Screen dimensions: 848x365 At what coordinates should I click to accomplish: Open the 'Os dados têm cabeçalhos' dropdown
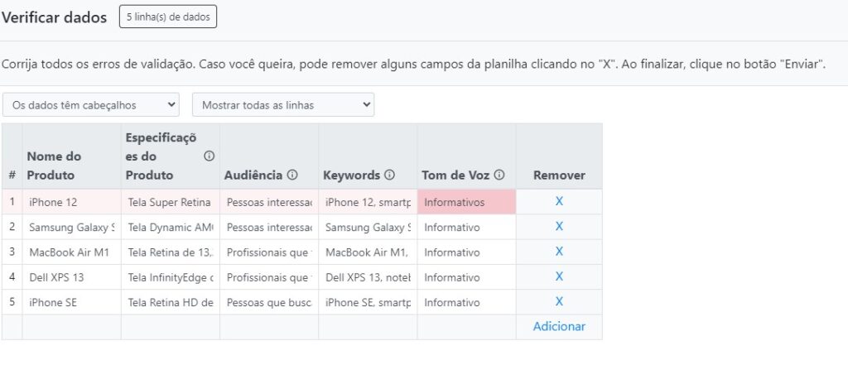[x=91, y=105]
